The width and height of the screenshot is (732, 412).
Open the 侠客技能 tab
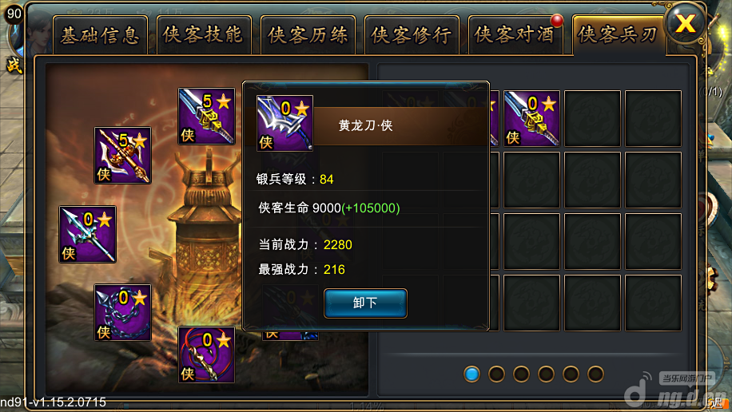[204, 35]
